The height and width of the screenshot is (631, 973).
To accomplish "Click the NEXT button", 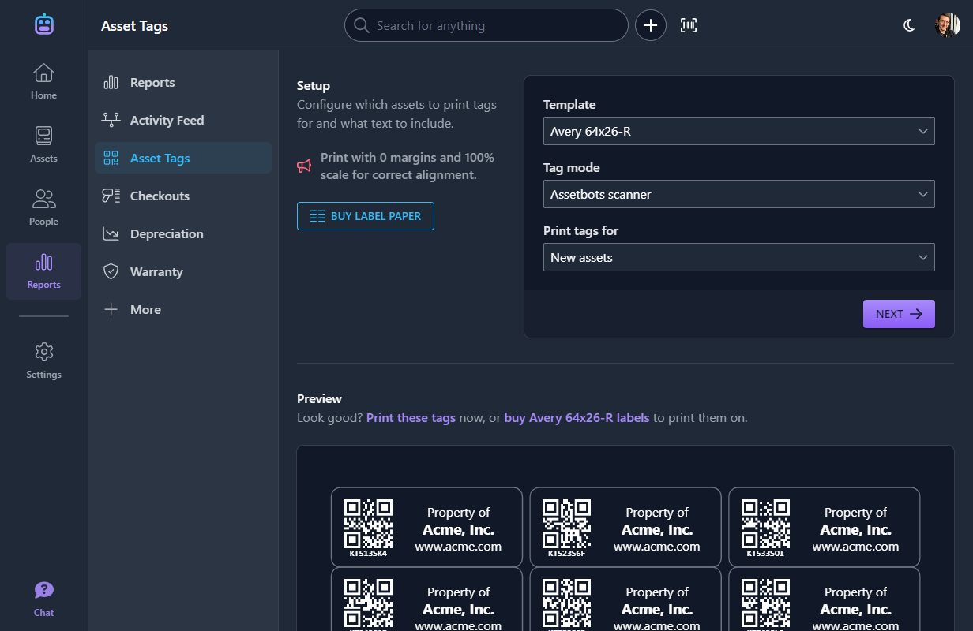I will click(x=899, y=314).
